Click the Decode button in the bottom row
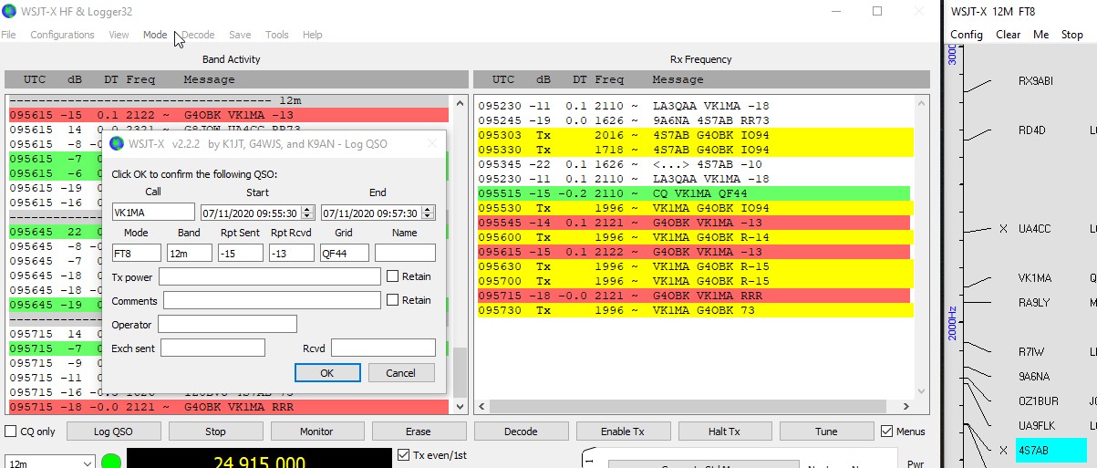This screenshot has height=468, width=1097. (x=521, y=432)
